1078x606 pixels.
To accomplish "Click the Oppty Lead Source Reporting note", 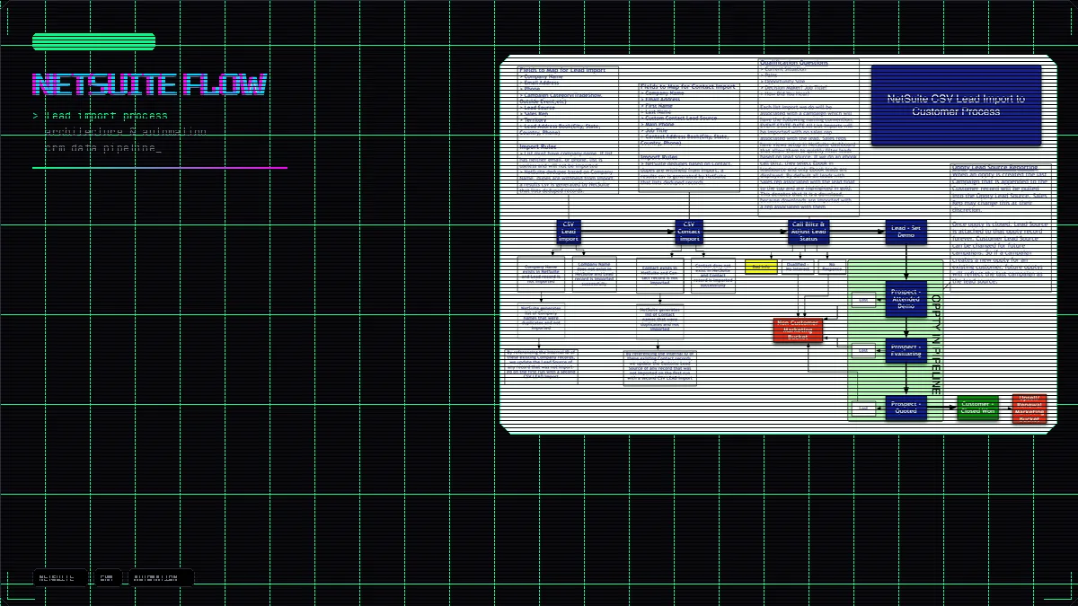I will [x=999, y=224].
